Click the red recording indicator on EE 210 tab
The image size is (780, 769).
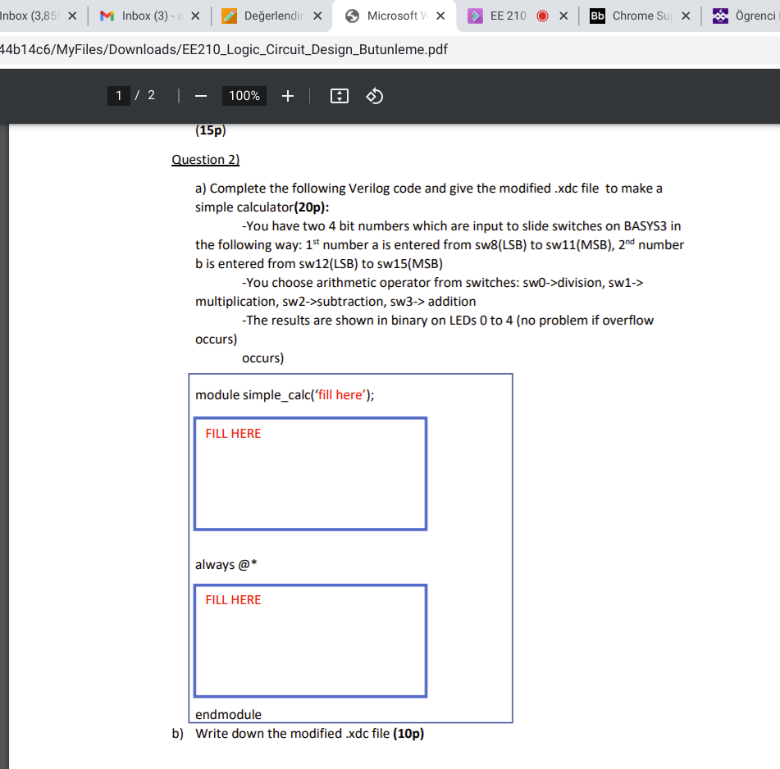click(541, 16)
